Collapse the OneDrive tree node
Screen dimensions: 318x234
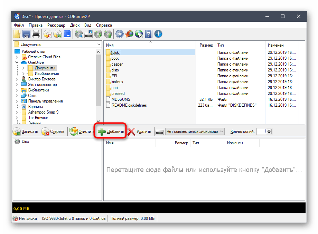[17, 62]
